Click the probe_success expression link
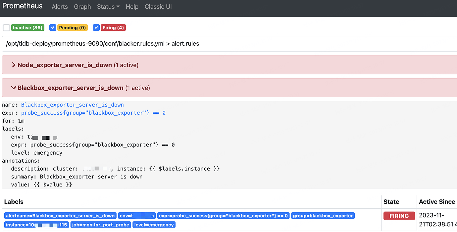 click(93, 113)
